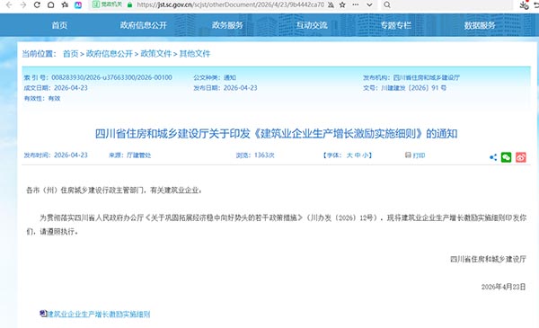
Task: Click the blue share icon
Action: click(493, 157)
